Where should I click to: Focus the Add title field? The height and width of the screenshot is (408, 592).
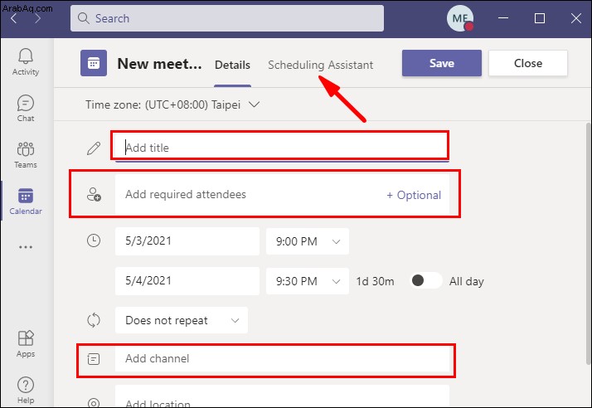pyautogui.click(x=282, y=148)
